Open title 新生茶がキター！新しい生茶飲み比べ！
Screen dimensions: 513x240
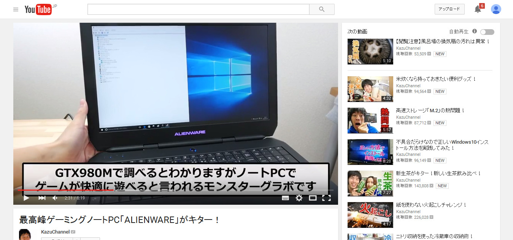(x=439, y=173)
